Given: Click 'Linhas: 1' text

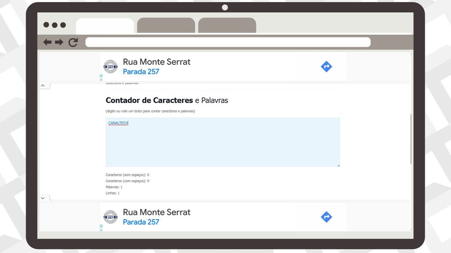Looking at the screenshot, I should [112, 193].
